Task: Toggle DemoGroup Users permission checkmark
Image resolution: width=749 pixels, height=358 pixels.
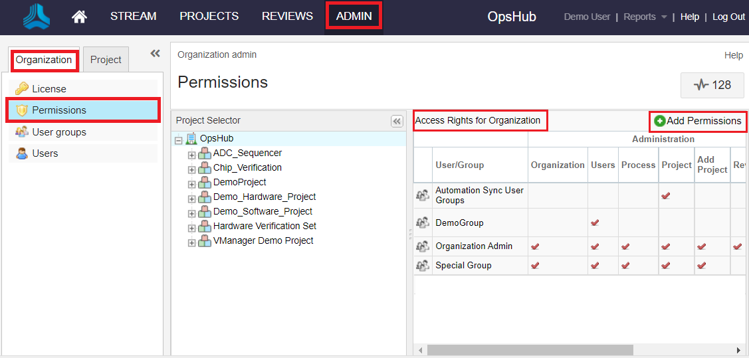Action: pos(595,223)
